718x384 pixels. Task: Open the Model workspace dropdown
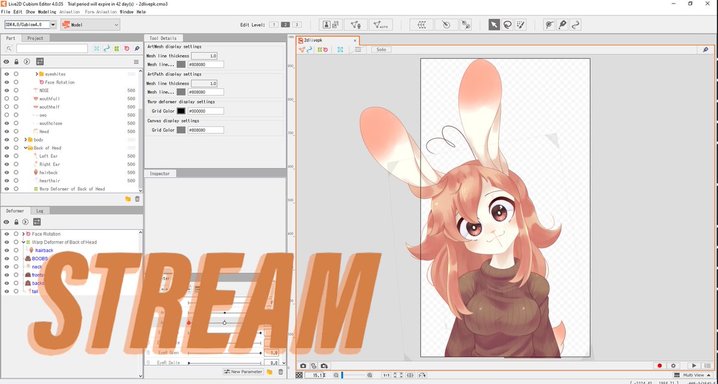coord(90,24)
